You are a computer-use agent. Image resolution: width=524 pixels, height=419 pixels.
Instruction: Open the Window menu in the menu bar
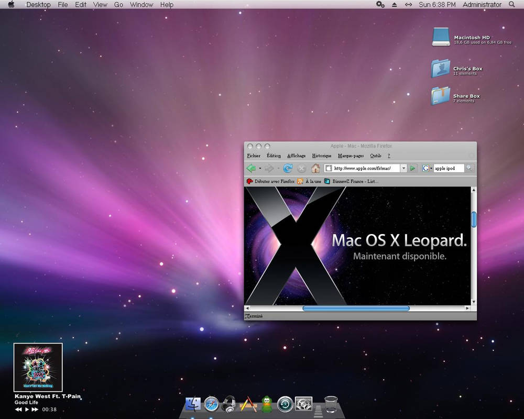(141, 5)
